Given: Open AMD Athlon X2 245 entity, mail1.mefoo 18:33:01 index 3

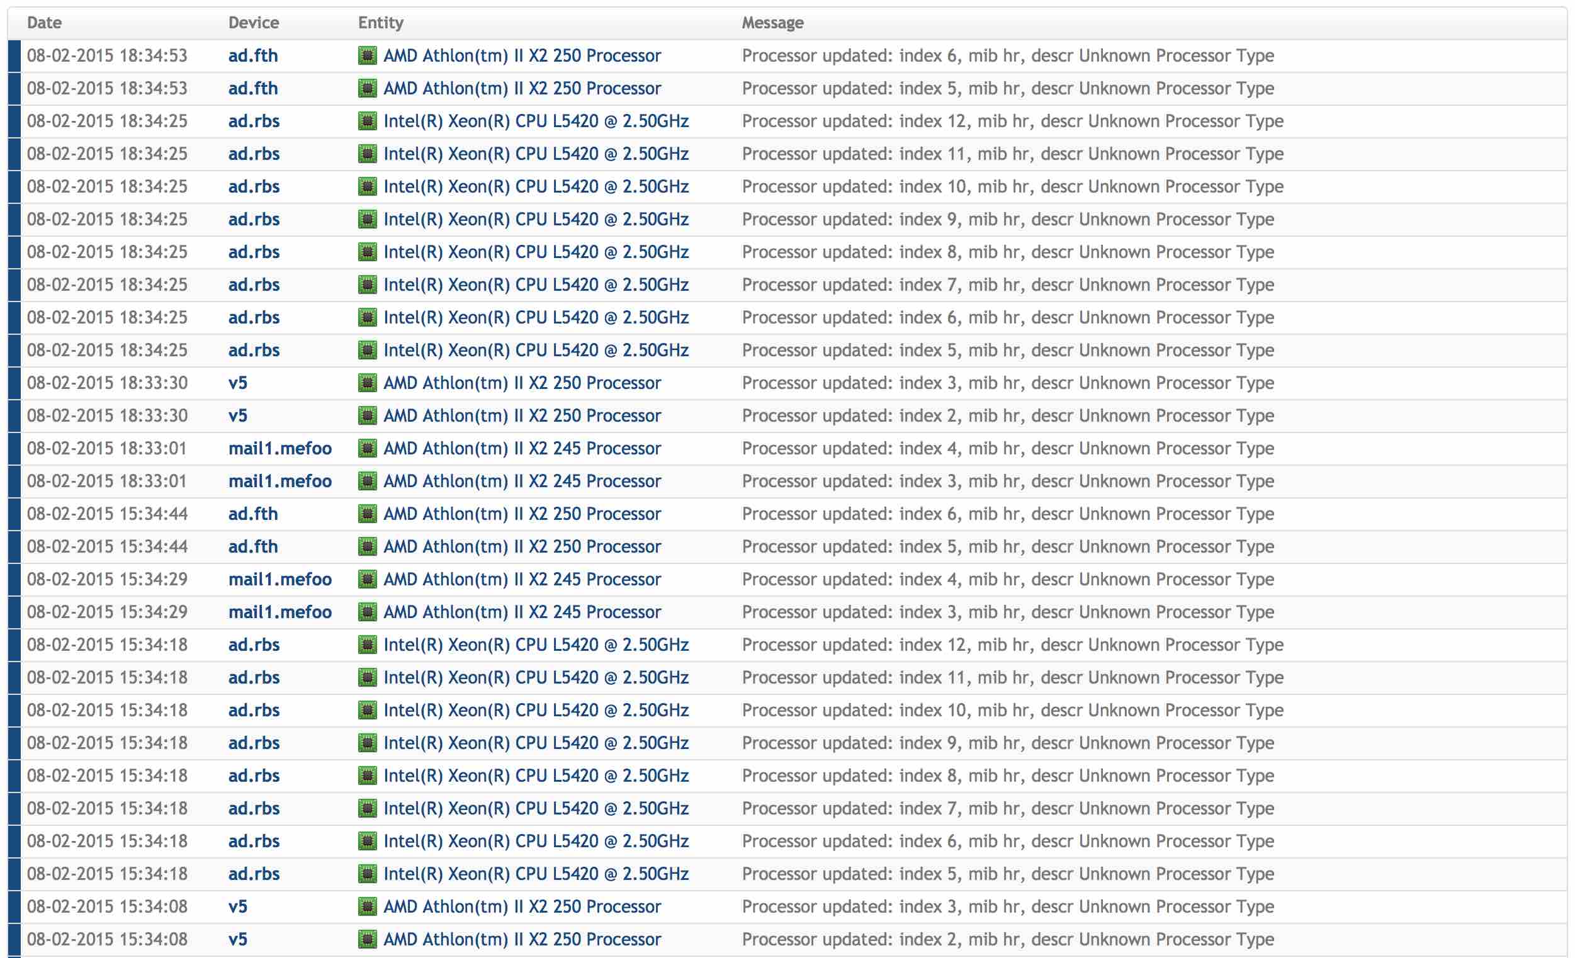Looking at the screenshot, I should click(x=522, y=482).
